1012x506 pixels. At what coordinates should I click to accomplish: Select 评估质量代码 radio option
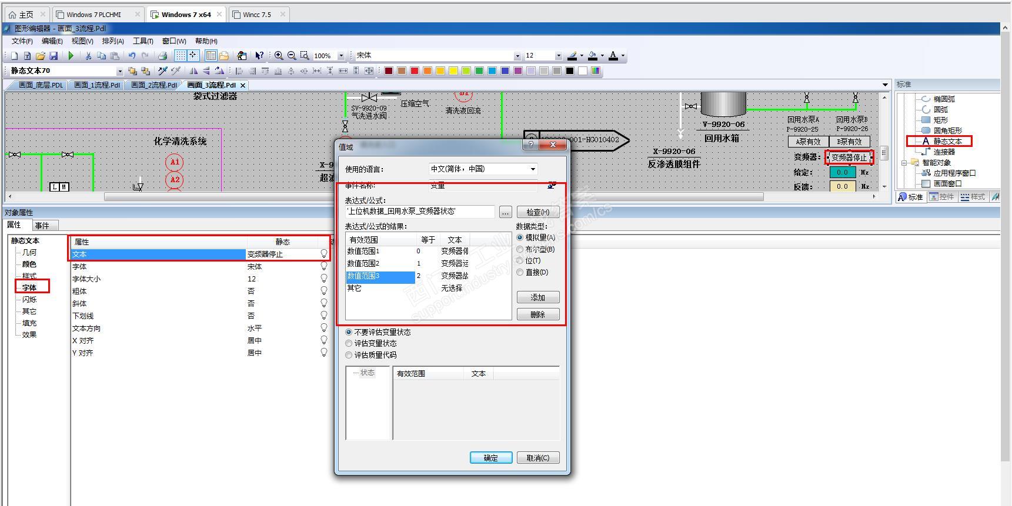(x=349, y=355)
